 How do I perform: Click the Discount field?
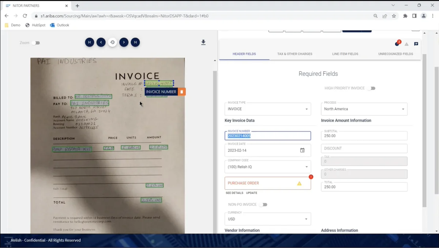click(x=364, y=148)
